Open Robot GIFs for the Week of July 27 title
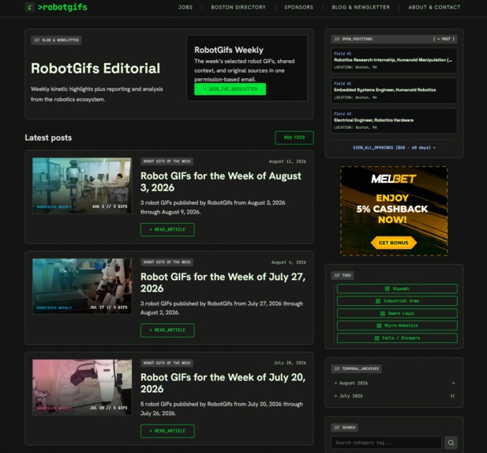487x453 pixels. 223,282
